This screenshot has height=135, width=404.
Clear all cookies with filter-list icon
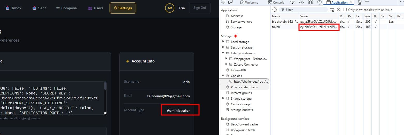332,10
